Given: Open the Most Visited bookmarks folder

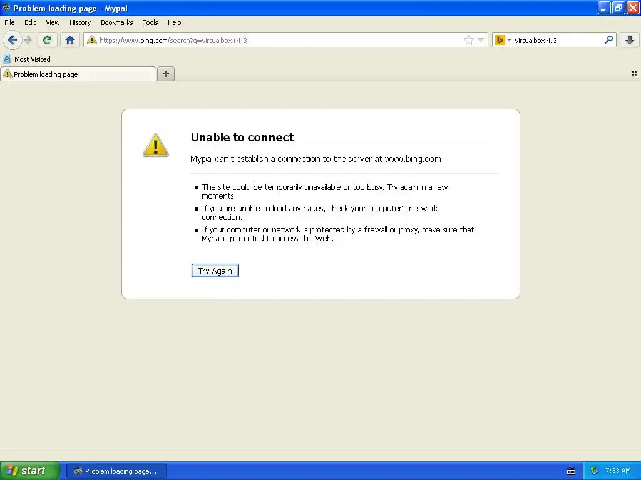Looking at the screenshot, I should pos(26,59).
